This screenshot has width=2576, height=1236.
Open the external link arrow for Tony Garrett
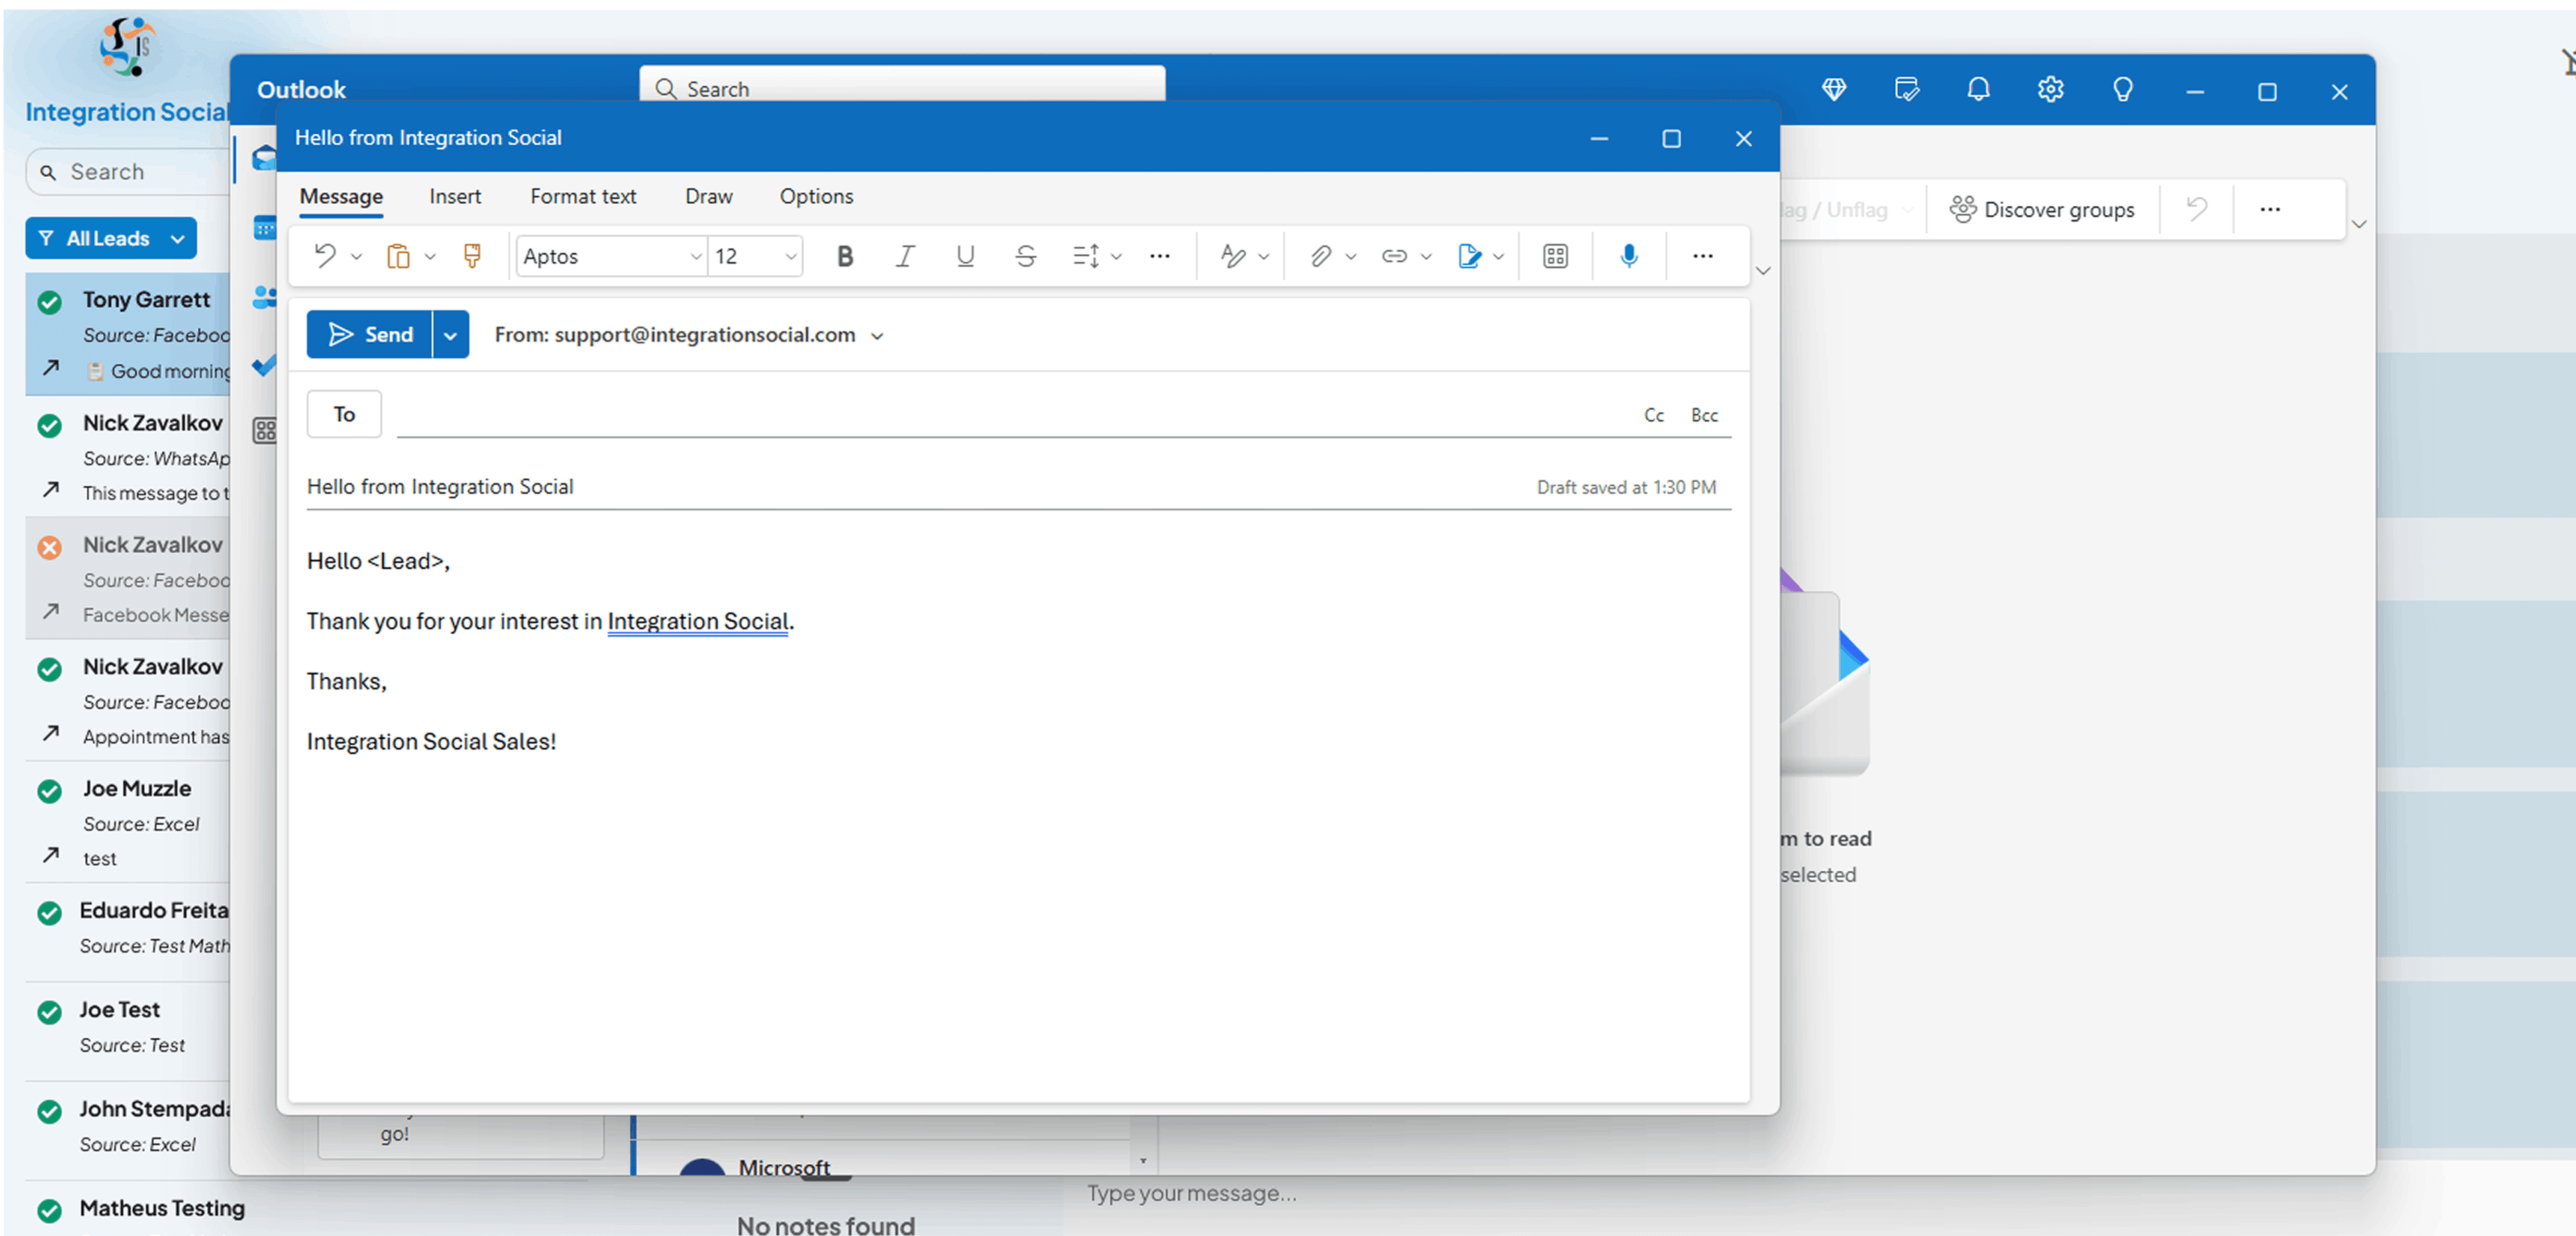click(51, 367)
